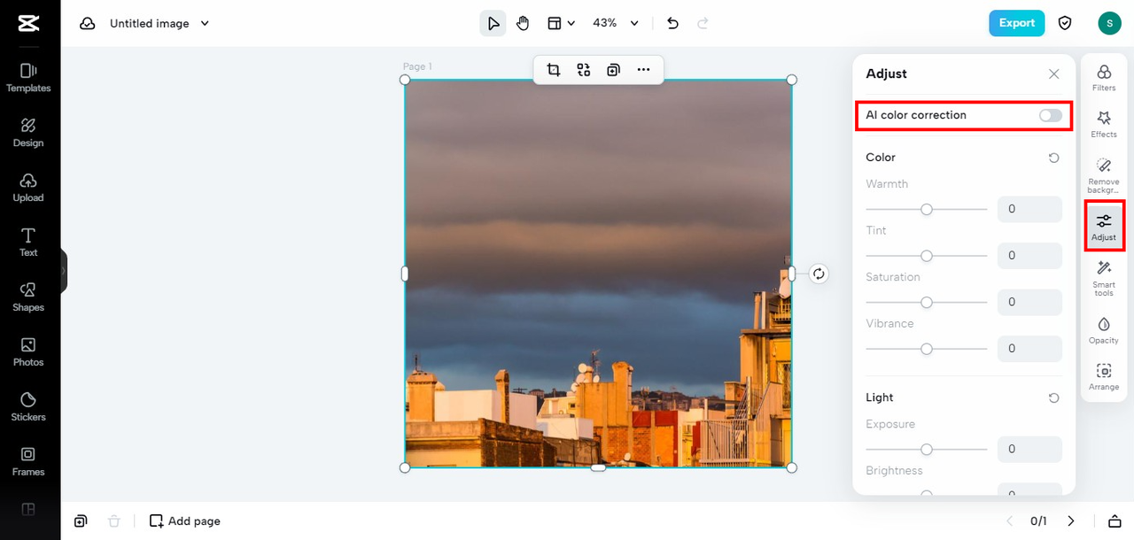Click the Tint slider
The height and width of the screenshot is (540, 1134).
pyautogui.click(x=926, y=256)
